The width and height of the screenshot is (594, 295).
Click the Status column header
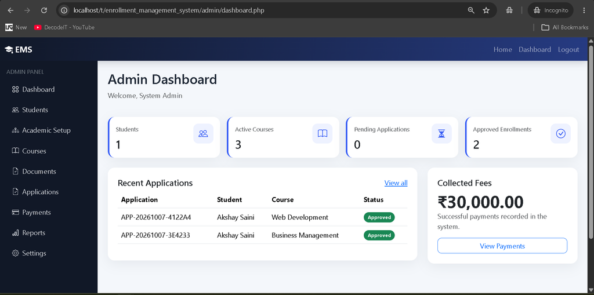coord(374,199)
